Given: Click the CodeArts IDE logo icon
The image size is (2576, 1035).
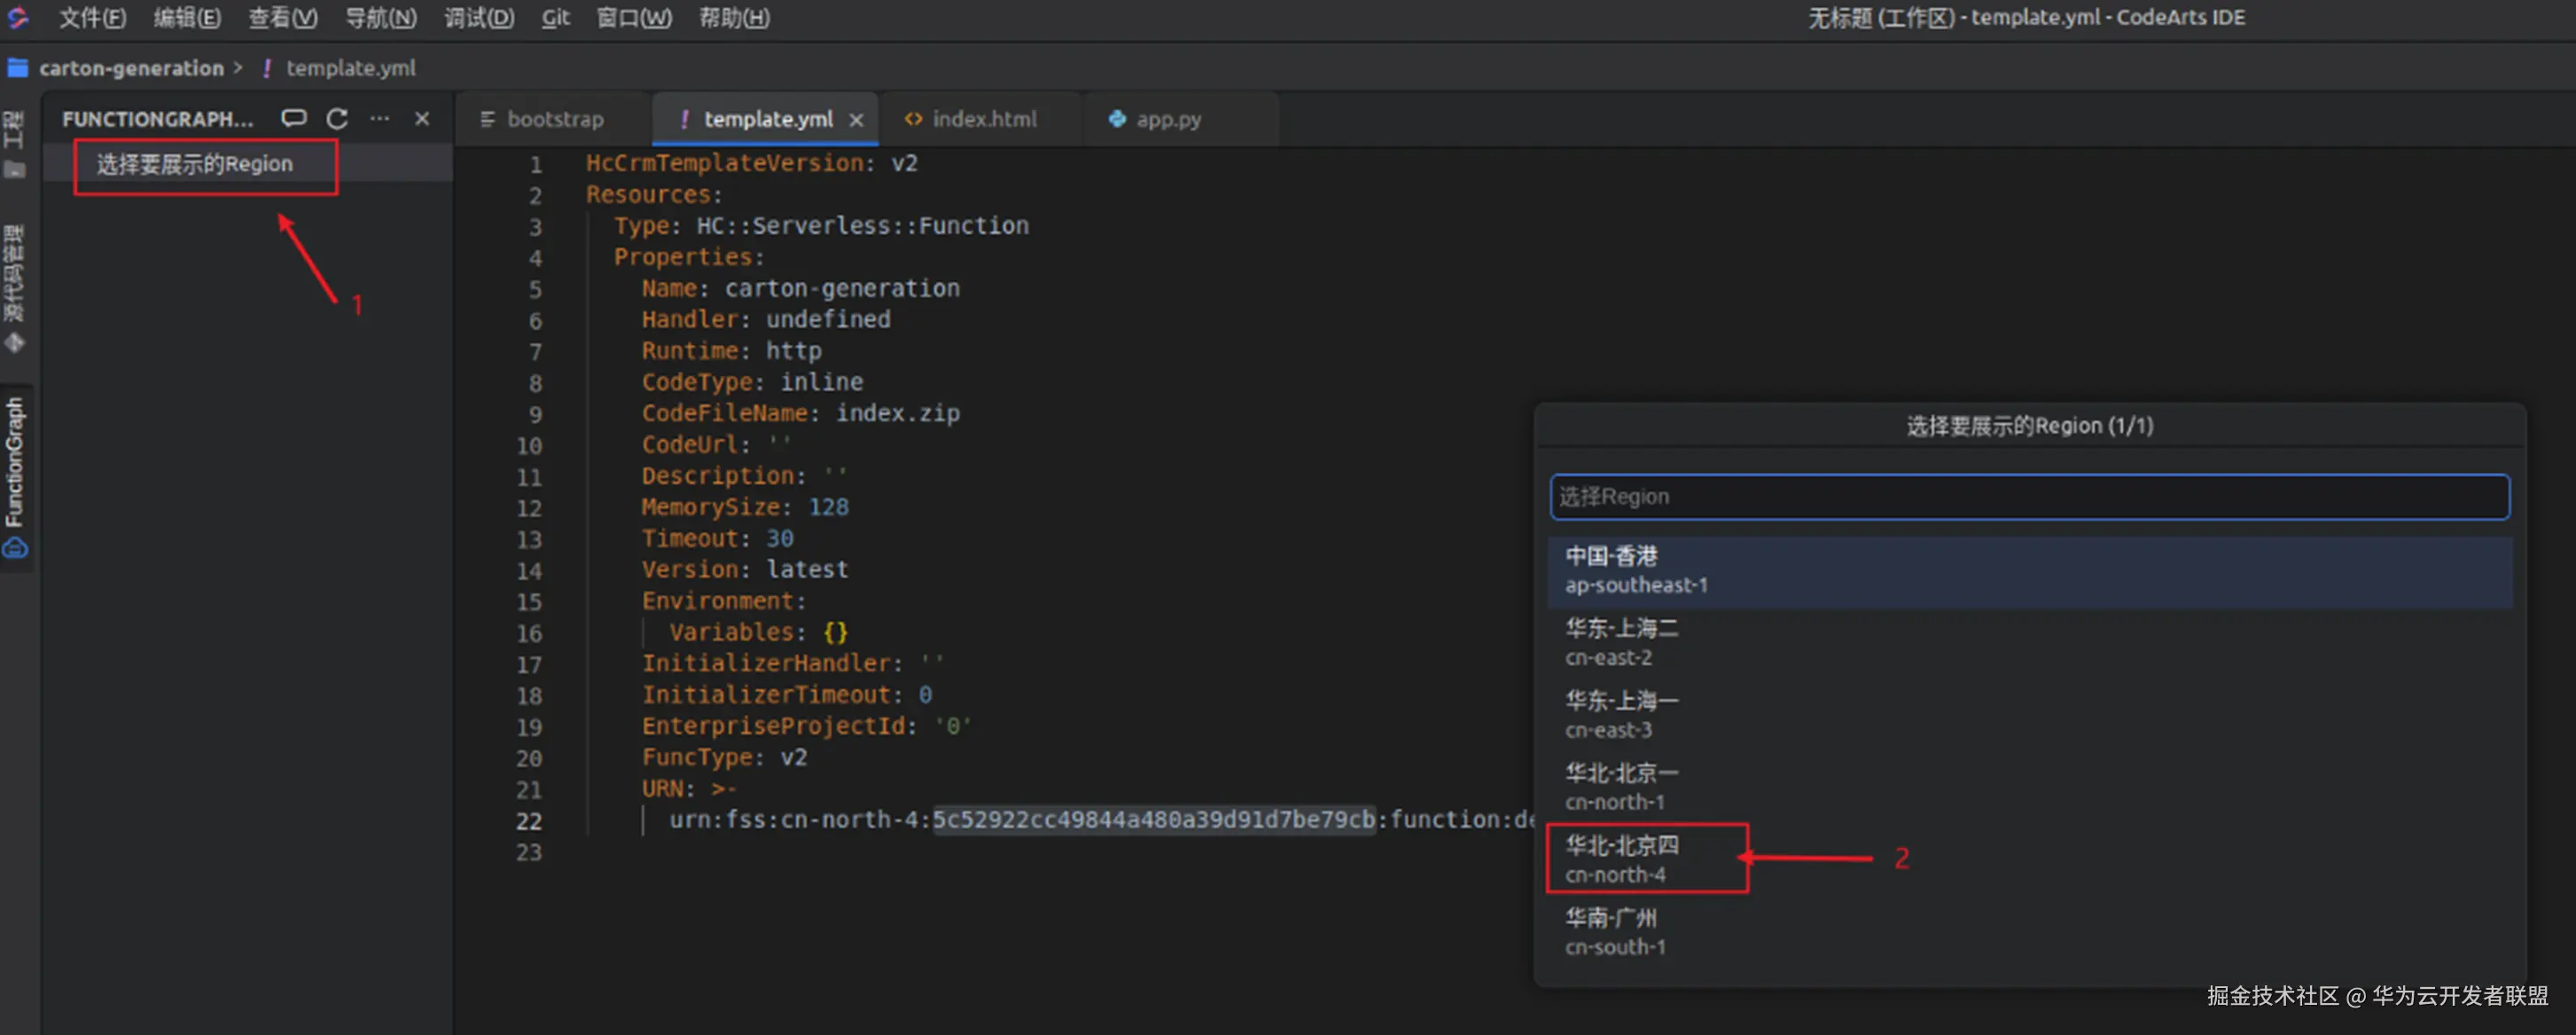Looking at the screenshot, I should click(18, 17).
